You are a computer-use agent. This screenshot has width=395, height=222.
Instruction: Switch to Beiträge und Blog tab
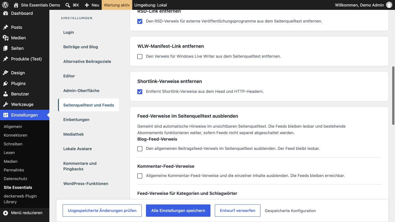89,47
